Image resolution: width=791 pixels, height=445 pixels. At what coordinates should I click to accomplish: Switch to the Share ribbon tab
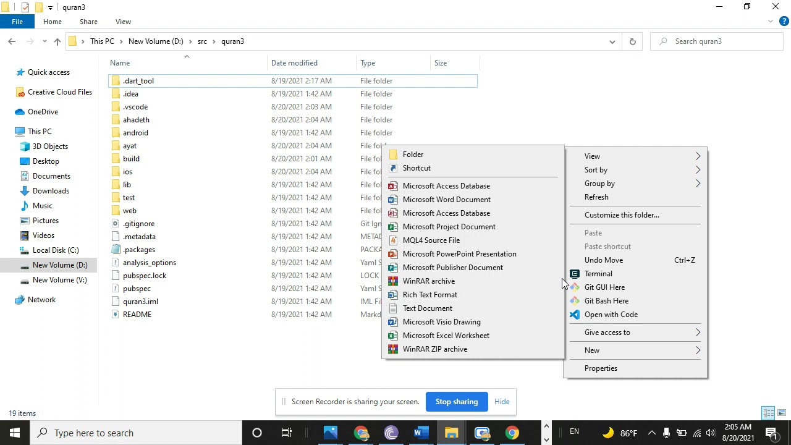tap(88, 22)
